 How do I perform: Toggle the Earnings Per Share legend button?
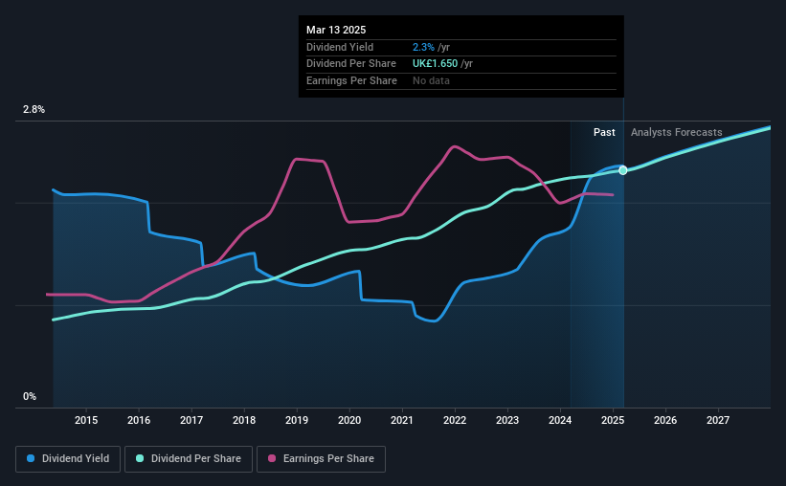(321, 459)
